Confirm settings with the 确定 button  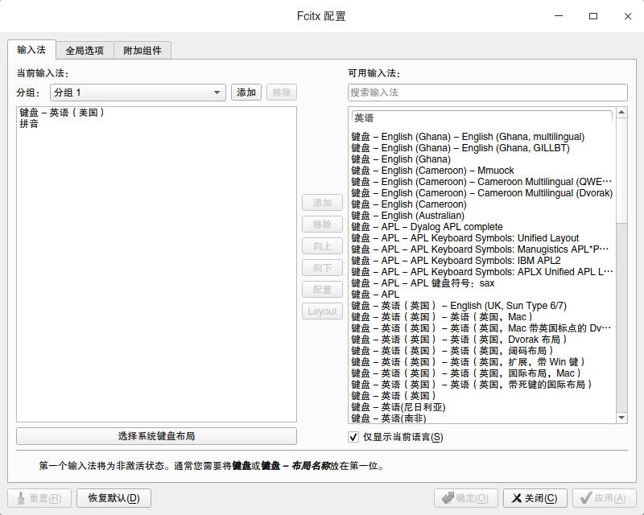465,497
